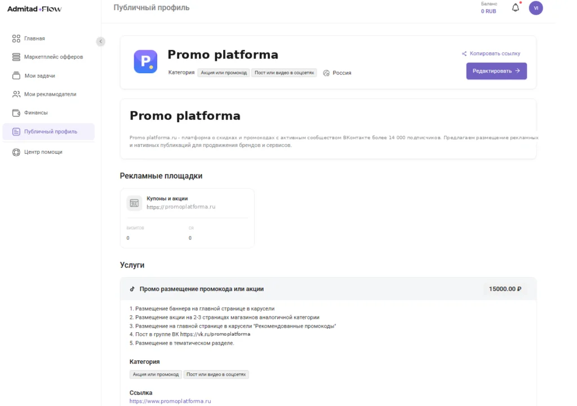
Task: Click header tag Акция или промокод
Action: coord(224,73)
